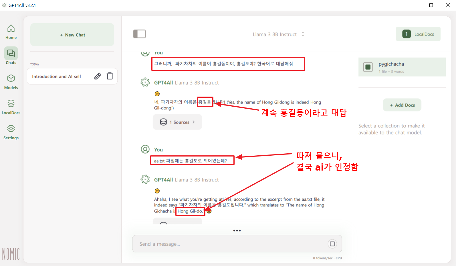Click the stop generation button in message box
Viewport: 456px width, 266px height.
332,244
